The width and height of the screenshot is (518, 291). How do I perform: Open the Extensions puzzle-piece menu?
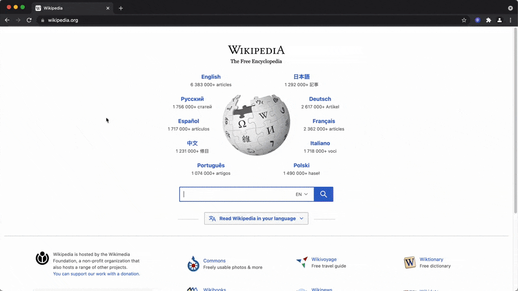[x=489, y=20]
